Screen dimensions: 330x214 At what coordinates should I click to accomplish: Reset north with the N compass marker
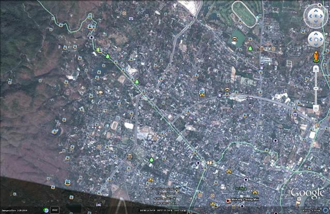point(320,5)
